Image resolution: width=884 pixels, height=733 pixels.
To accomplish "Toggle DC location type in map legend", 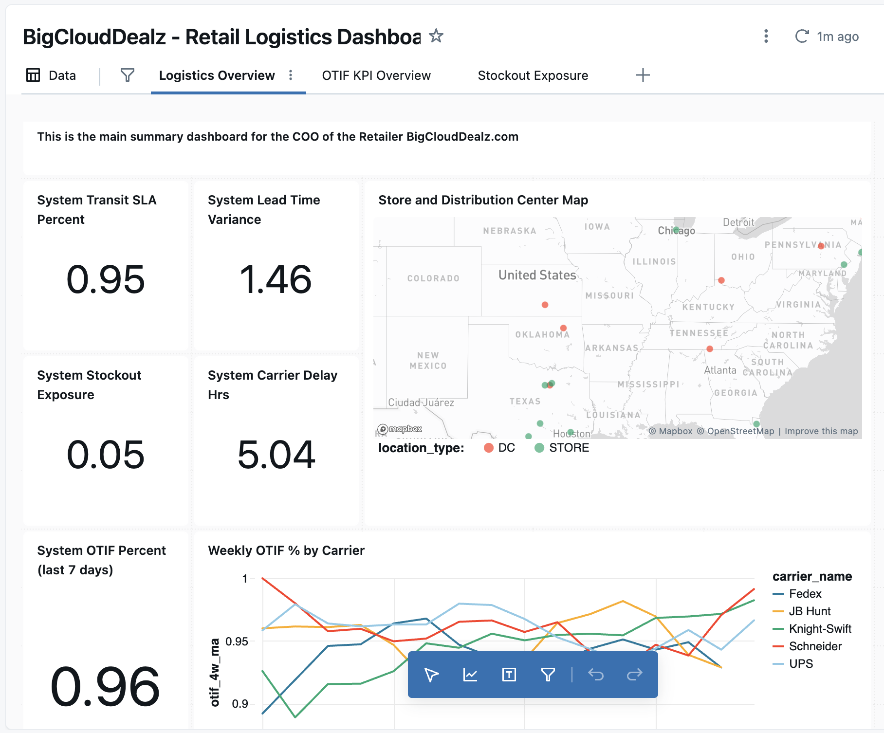I will [499, 448].
